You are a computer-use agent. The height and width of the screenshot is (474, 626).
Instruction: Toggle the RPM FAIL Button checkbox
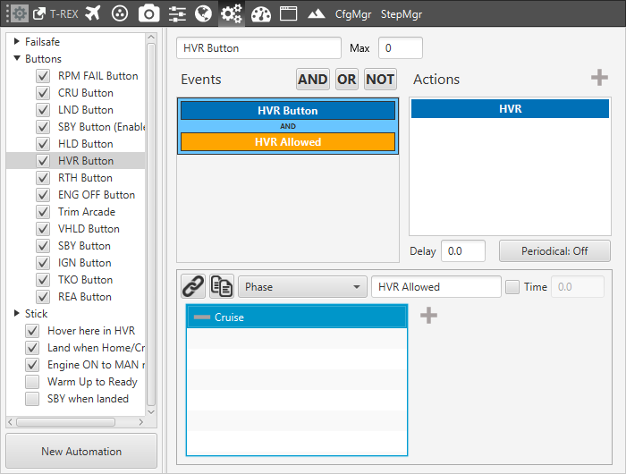pos(43,76)
